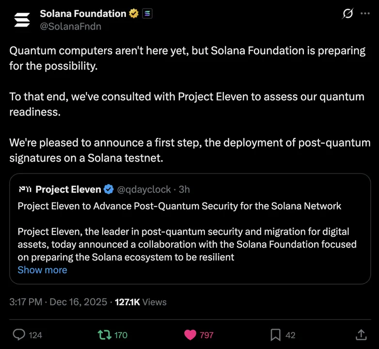
Task: Click the Solana affiliation badge icon
Action: click(147, 14)
